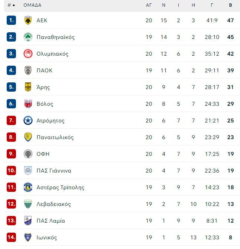Click the AEK team crest icon
240x249 pixels.
coord(28,20)
